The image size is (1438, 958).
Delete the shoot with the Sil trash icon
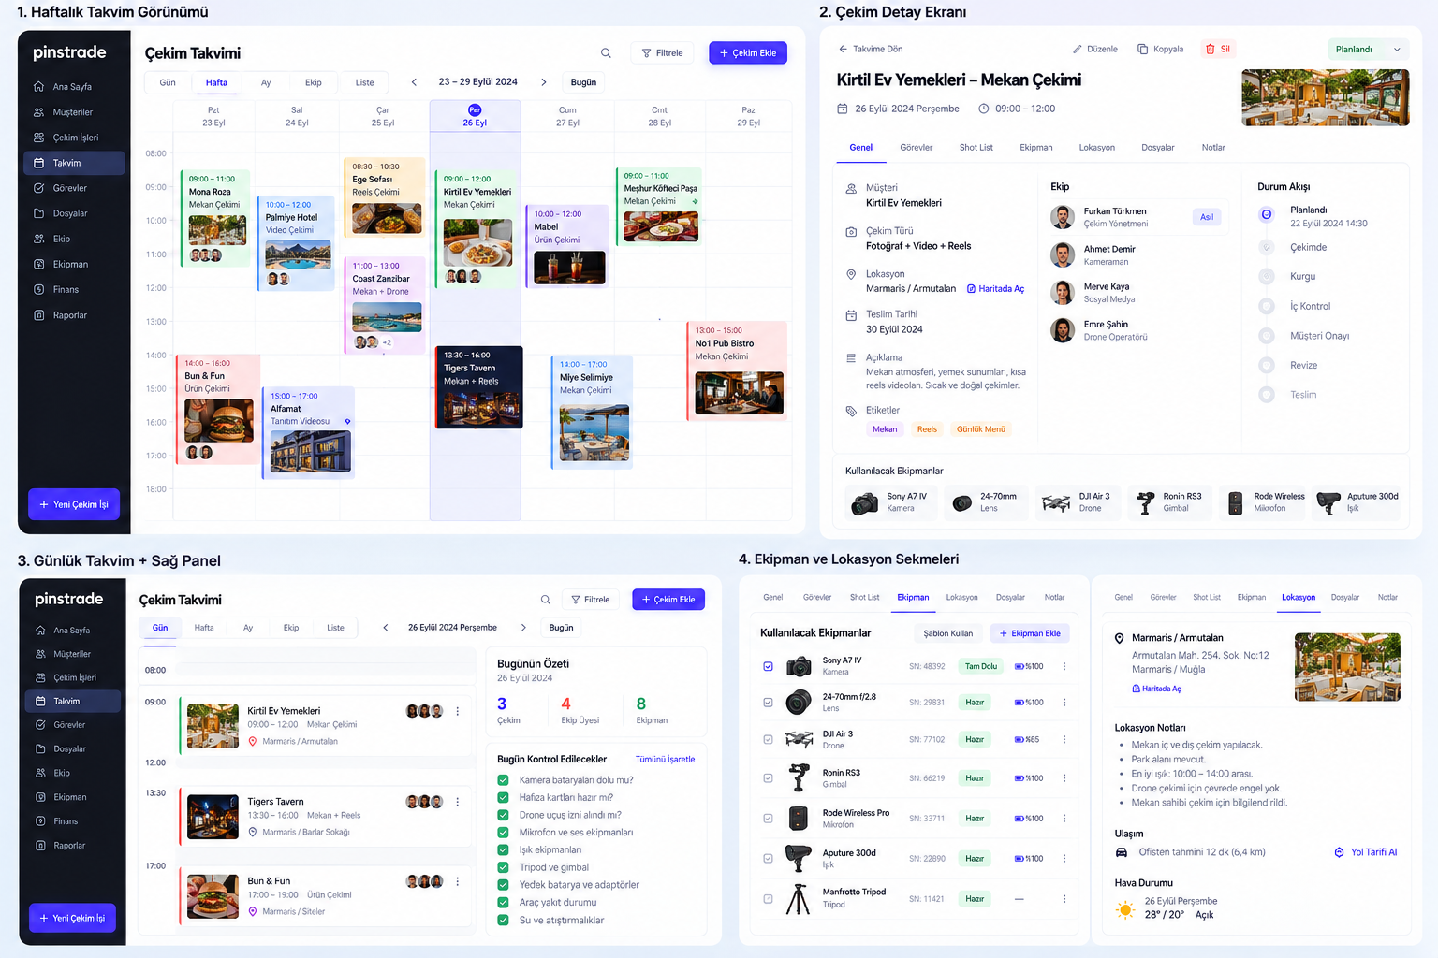coord(1218,49)
